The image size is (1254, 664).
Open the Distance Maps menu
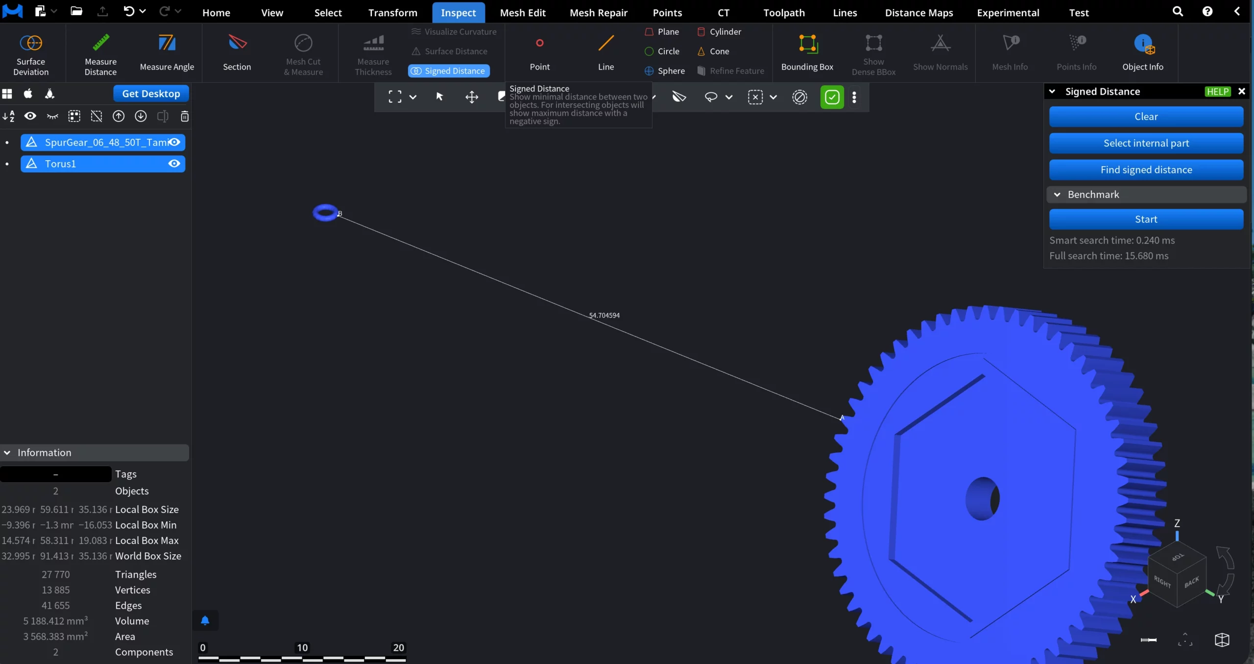(918, 12)
